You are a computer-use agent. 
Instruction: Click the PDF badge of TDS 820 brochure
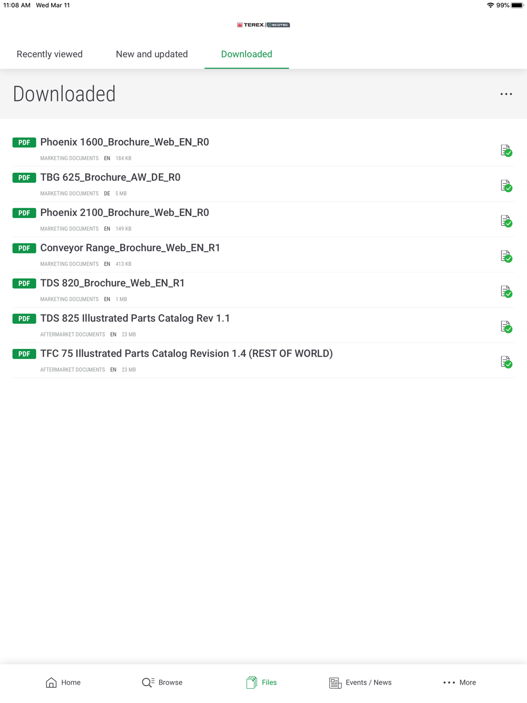pos(24,284)
